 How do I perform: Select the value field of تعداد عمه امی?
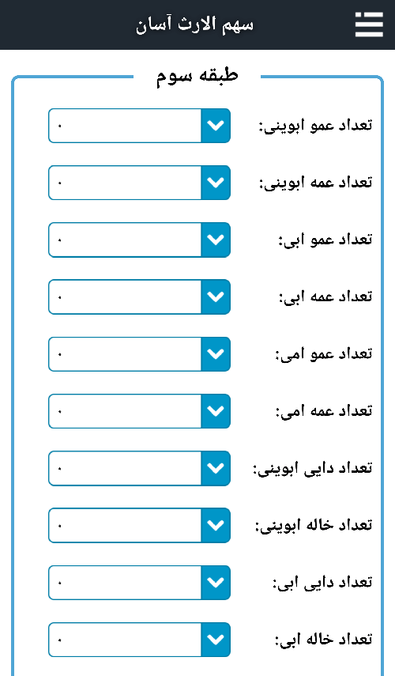click(125, 411)
